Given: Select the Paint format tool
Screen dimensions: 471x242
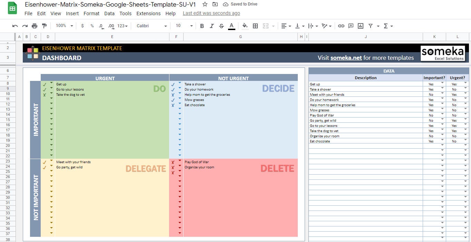Looking at the screenshot, I should coord(44,26).
